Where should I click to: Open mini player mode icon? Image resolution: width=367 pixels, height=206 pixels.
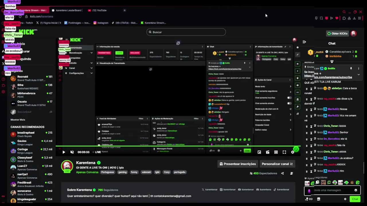259,152
